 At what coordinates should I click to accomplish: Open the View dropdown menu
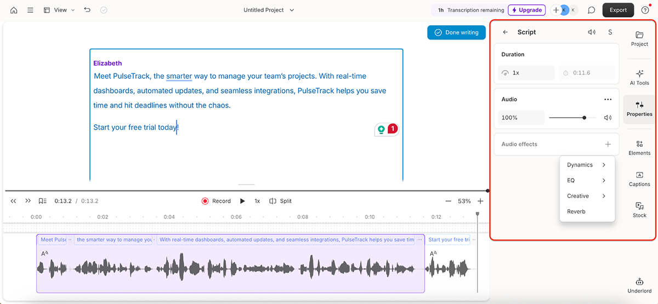click(x=59, y=10)
